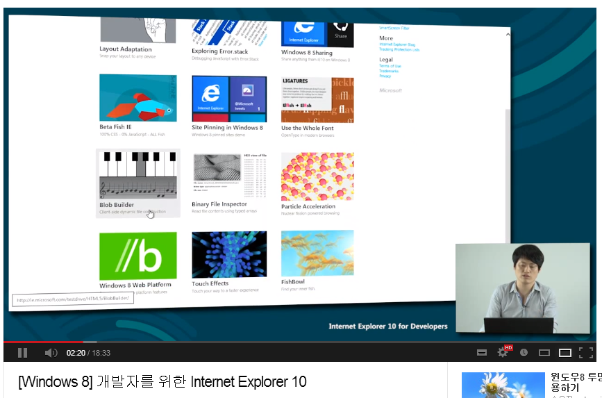Viewport: 602px width, 398px height.
Task: Click the Layout Adaptation demo tile
Action: pos(138,38)
